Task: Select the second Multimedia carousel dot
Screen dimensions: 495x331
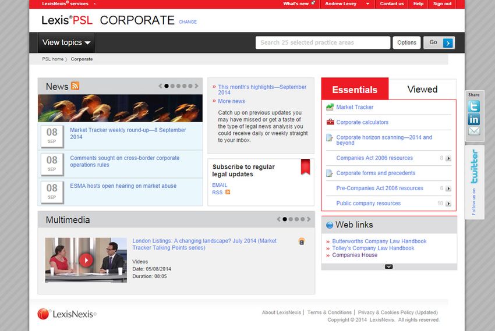Action: (x=291, y=219)
